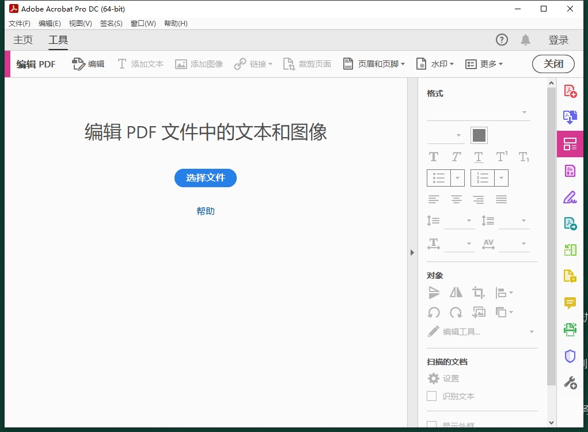Open the Organize Pages green sidebar icon
This screenshot has width=588, height=432.
(x=570, y=250)
